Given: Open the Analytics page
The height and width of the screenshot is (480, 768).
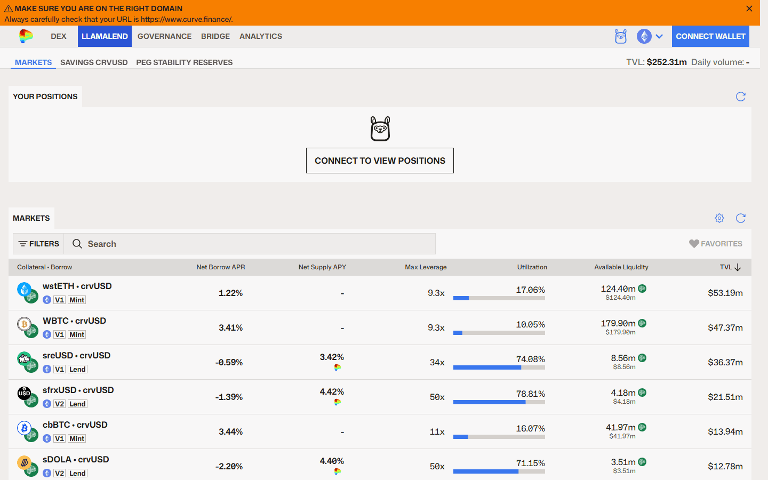Looking at the screenshot, I should (x=261, y=36).
